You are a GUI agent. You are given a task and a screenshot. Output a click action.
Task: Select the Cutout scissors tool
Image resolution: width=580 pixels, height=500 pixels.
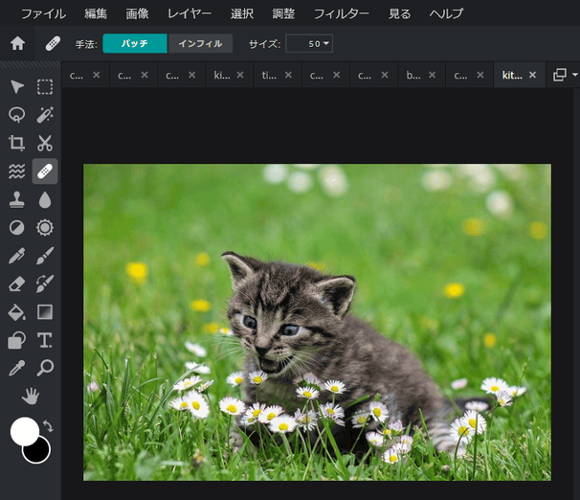[x=45, y=143]
